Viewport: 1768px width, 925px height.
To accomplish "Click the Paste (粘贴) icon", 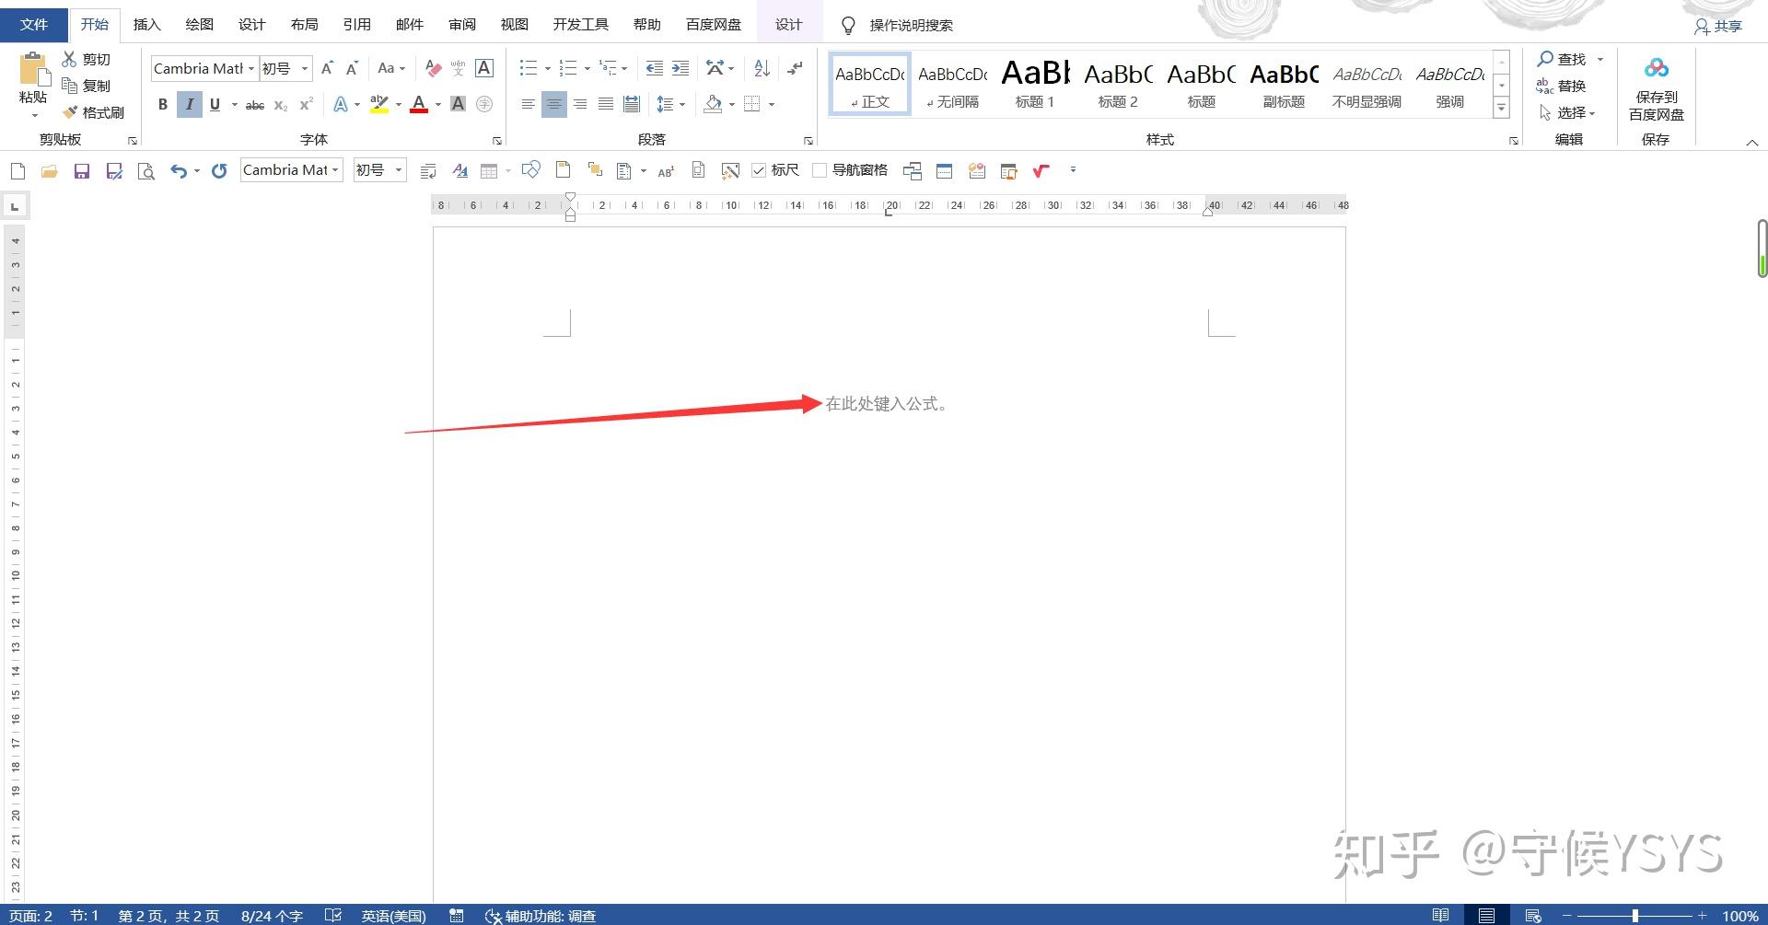I will point(33,70).
